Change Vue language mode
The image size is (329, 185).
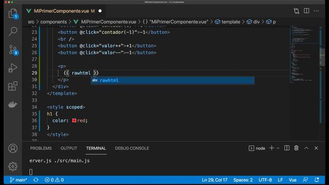(x=293, y=180)
